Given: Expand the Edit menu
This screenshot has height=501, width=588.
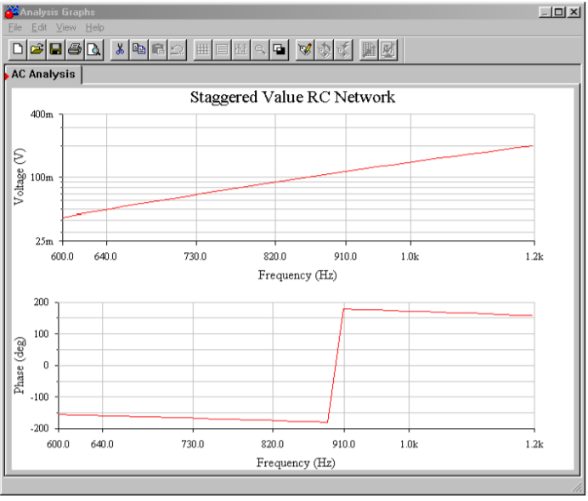Looking at the screenshot, I should 39,28.
